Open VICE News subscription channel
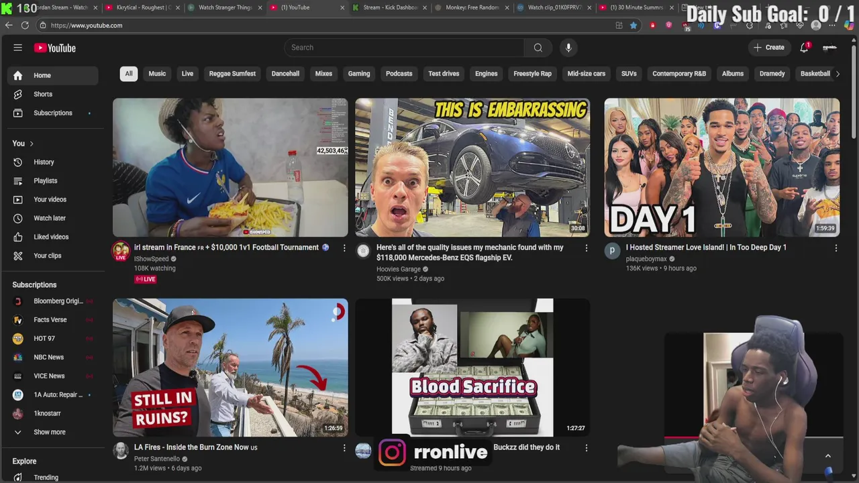The width and height of the screenshot is (859, 483). tap(53, 376)
